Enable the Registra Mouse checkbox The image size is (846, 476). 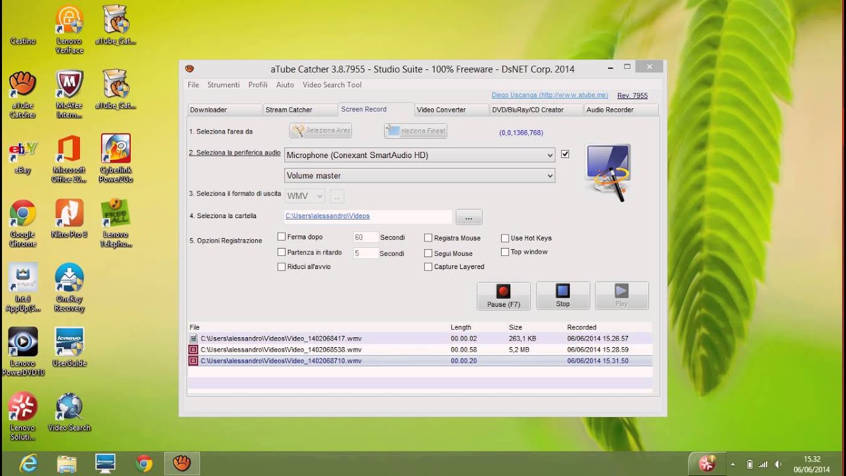pyautogui.click(x=428, y=237)
